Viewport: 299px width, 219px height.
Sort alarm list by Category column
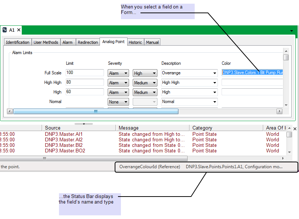pos(226,128)
